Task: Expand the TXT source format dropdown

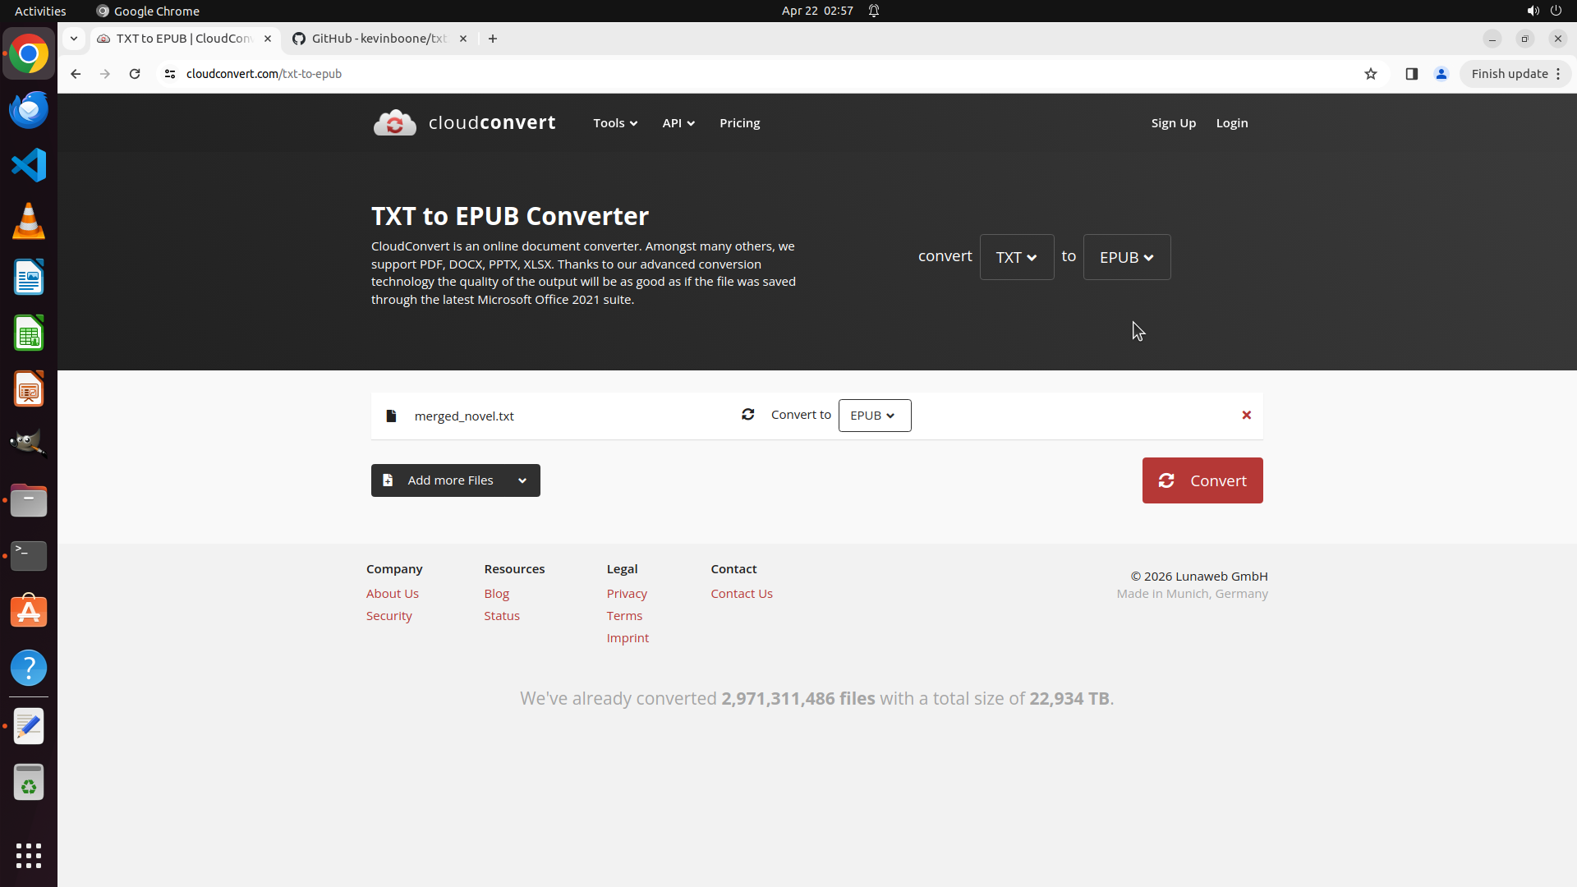Action: (x=1016, y=257)
